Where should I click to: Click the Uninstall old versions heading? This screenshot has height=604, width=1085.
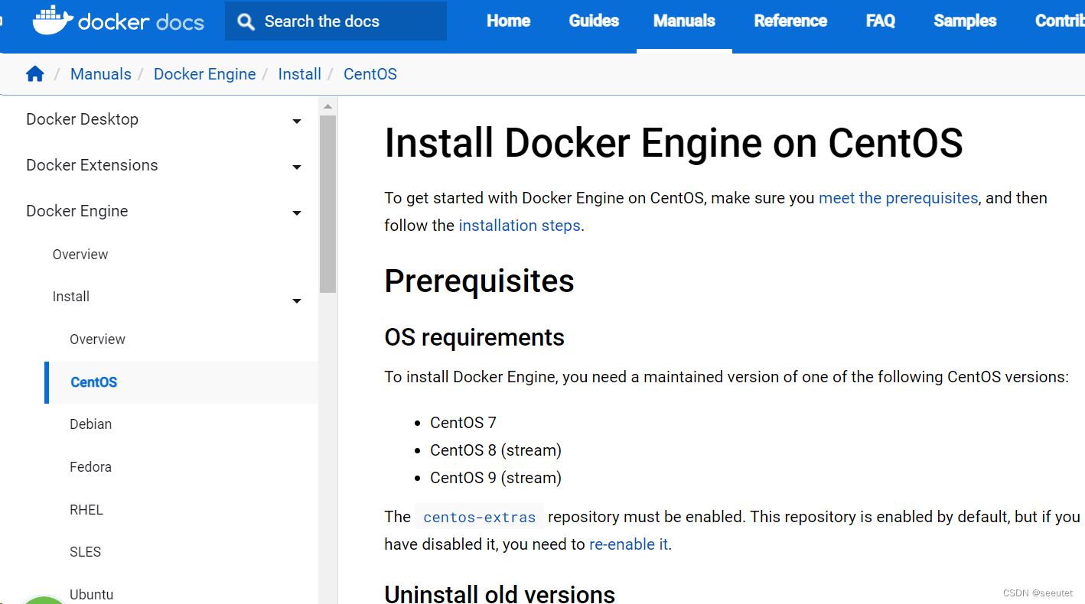pyautogui.click(x=500, y=593)
